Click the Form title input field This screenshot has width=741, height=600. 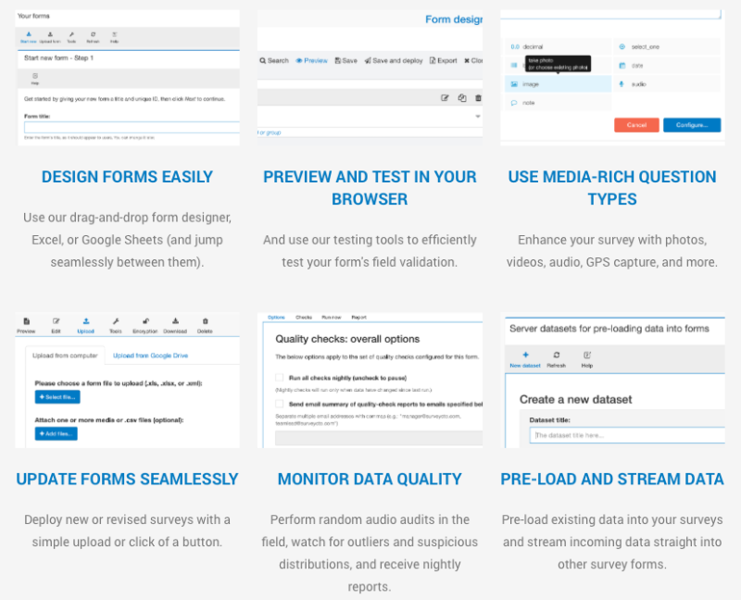click(x=132, y=127)
